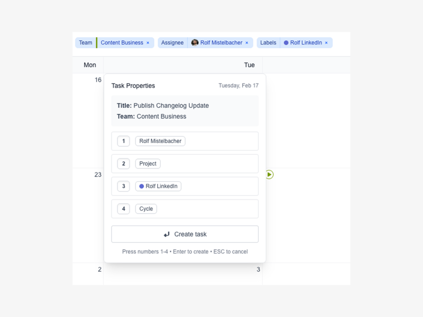Screen dimensions: 423x317
Task: Click the green play icon on the calendar
Action: click(269, 175)
